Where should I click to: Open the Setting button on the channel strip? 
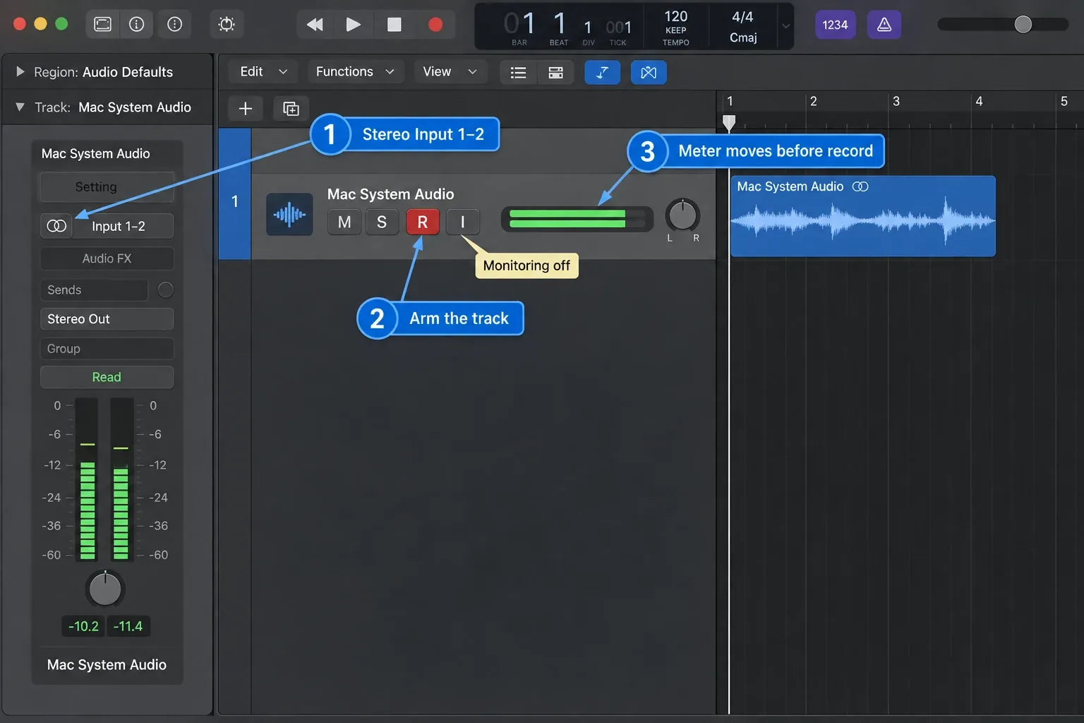pyautogui.click(x=107, y=186)
